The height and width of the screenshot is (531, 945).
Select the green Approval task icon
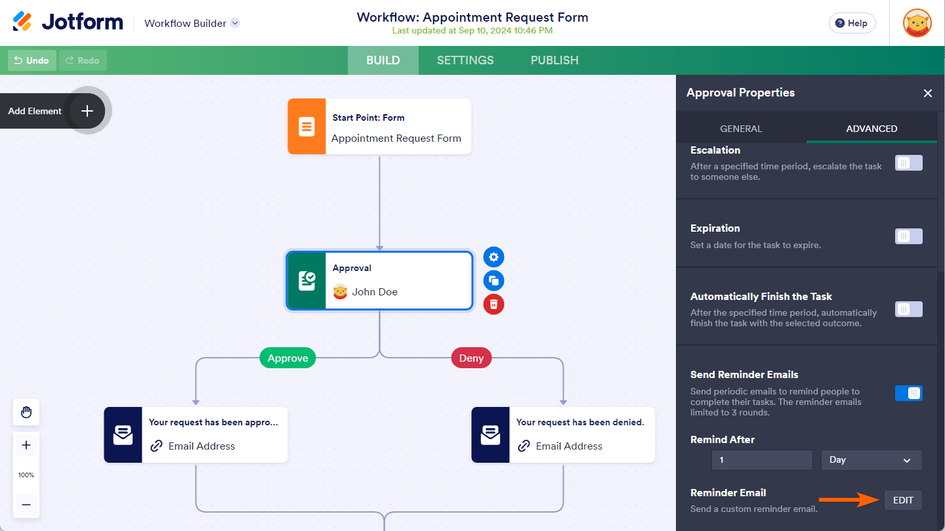[x=306, y=280]
